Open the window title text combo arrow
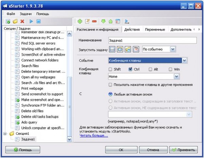 (189, 115)
